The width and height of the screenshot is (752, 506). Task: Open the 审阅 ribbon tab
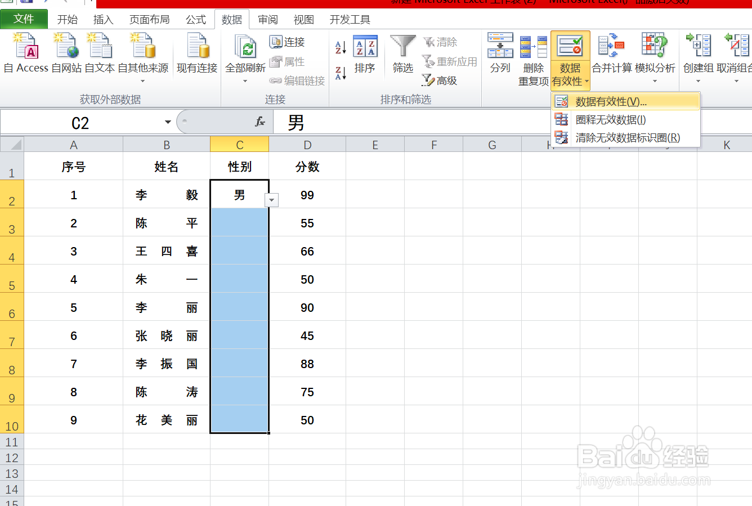[268, 19]
